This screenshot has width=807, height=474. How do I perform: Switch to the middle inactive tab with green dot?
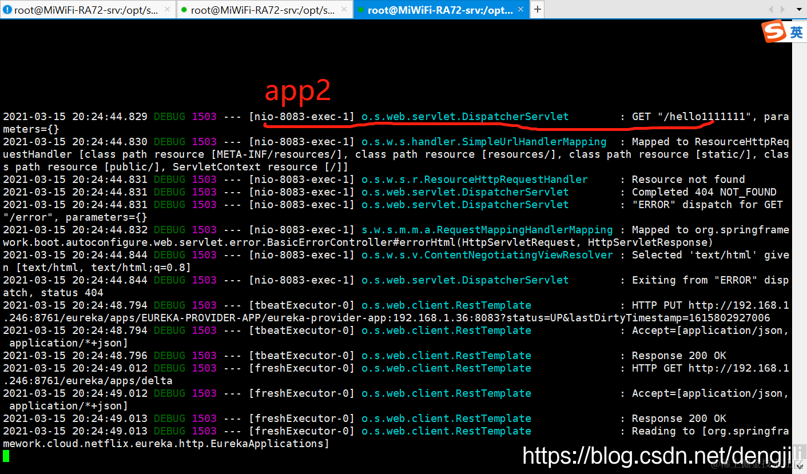click(265, 10)
